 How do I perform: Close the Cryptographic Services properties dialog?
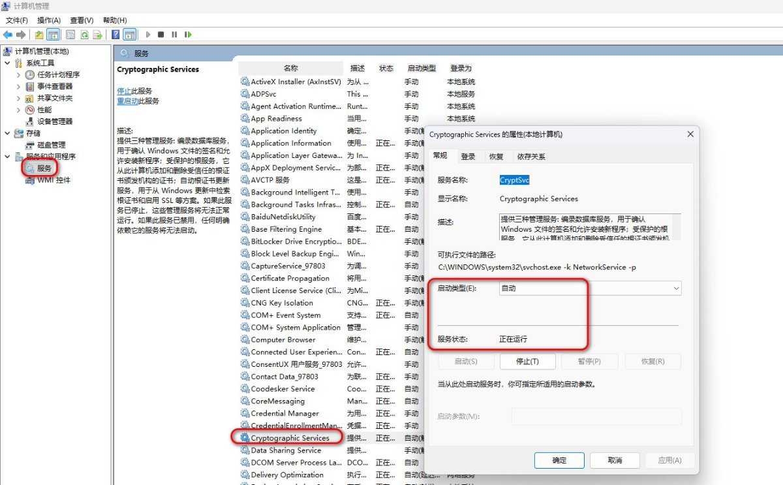pos(690,134)
